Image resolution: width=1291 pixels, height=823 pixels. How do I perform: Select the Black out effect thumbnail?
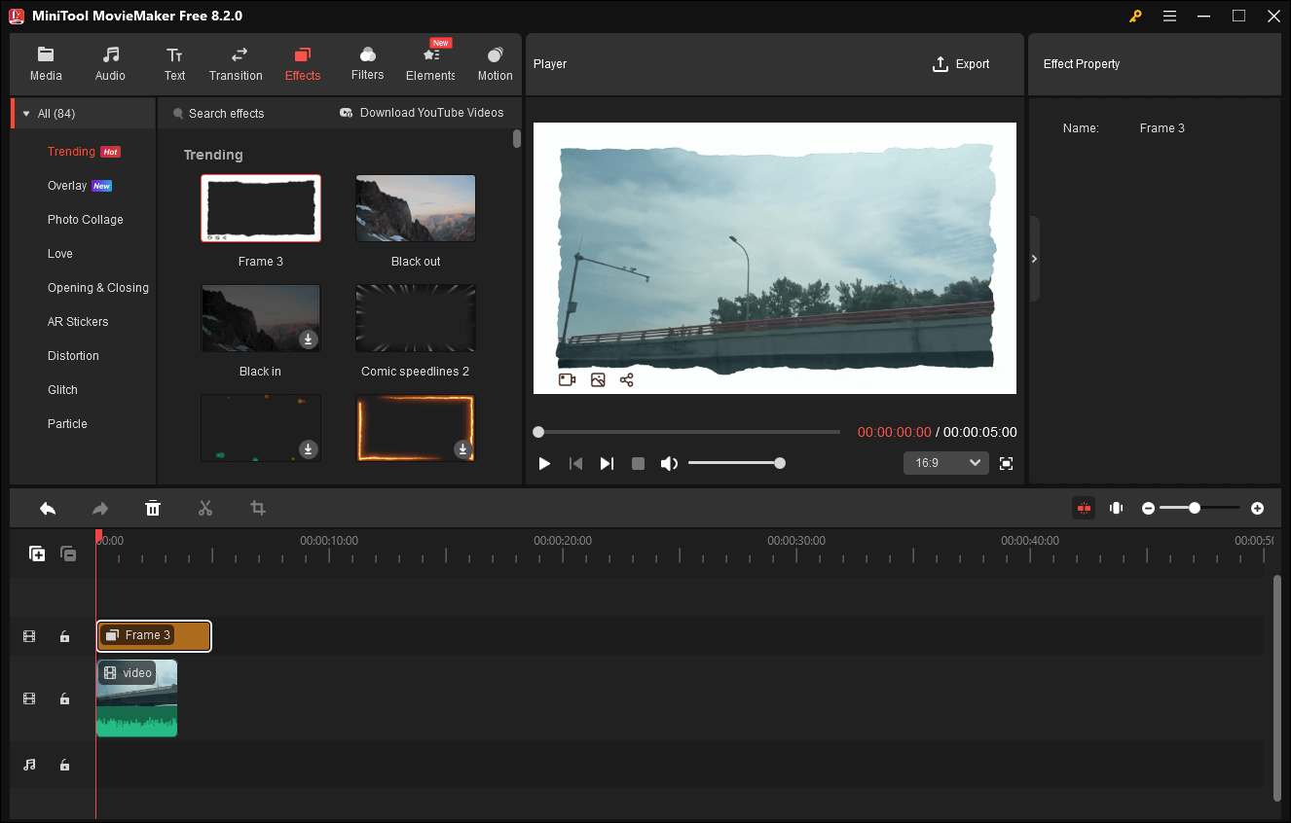pyautogui.click(x=416, y=208)
